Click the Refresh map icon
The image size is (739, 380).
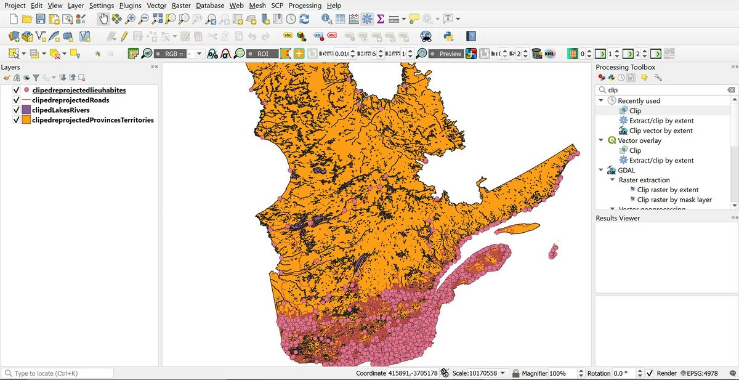coord(304,18)
